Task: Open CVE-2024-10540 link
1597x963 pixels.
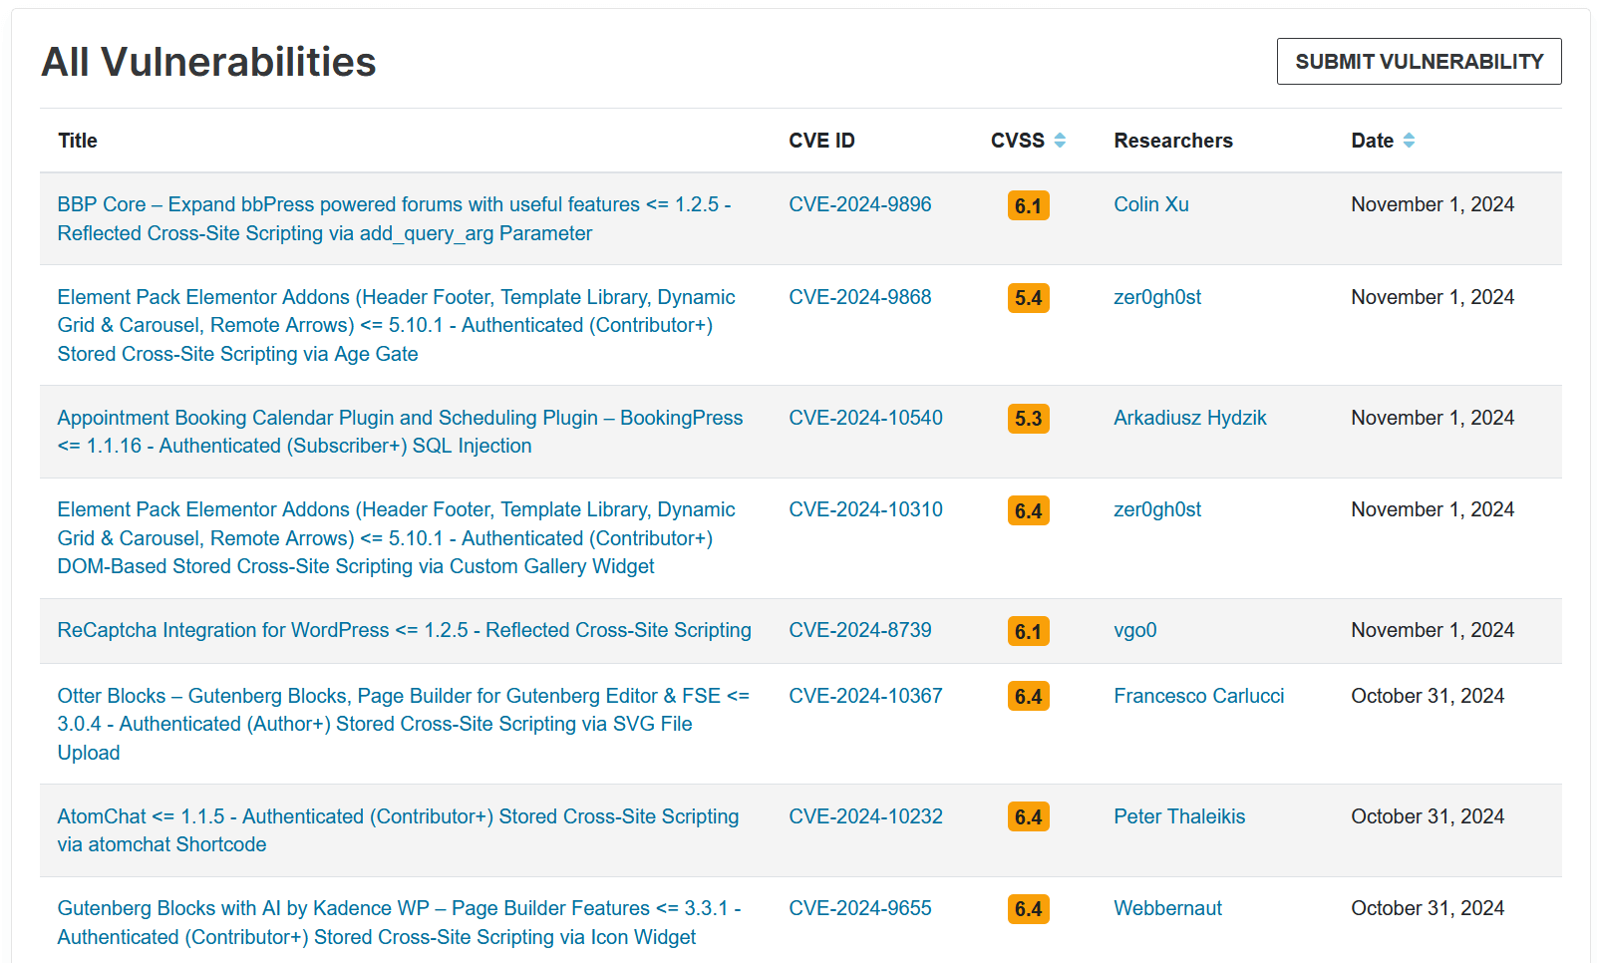Action: pyautogui.click(x=865, y=418)
